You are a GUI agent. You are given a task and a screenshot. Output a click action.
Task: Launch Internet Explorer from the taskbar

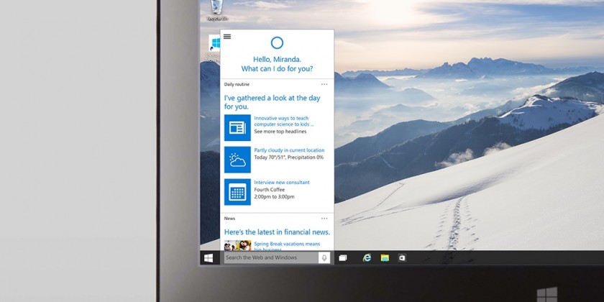(367, 257)
